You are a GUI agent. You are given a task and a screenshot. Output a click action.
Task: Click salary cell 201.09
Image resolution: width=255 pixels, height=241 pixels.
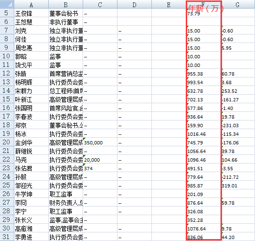203,194
